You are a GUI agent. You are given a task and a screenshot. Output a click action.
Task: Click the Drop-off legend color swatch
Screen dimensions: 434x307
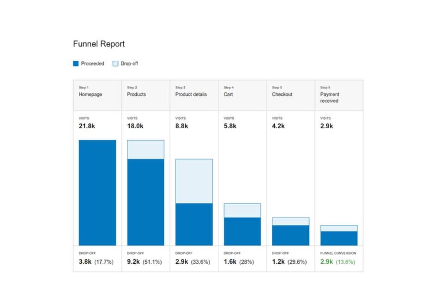(x=115, y=64)
